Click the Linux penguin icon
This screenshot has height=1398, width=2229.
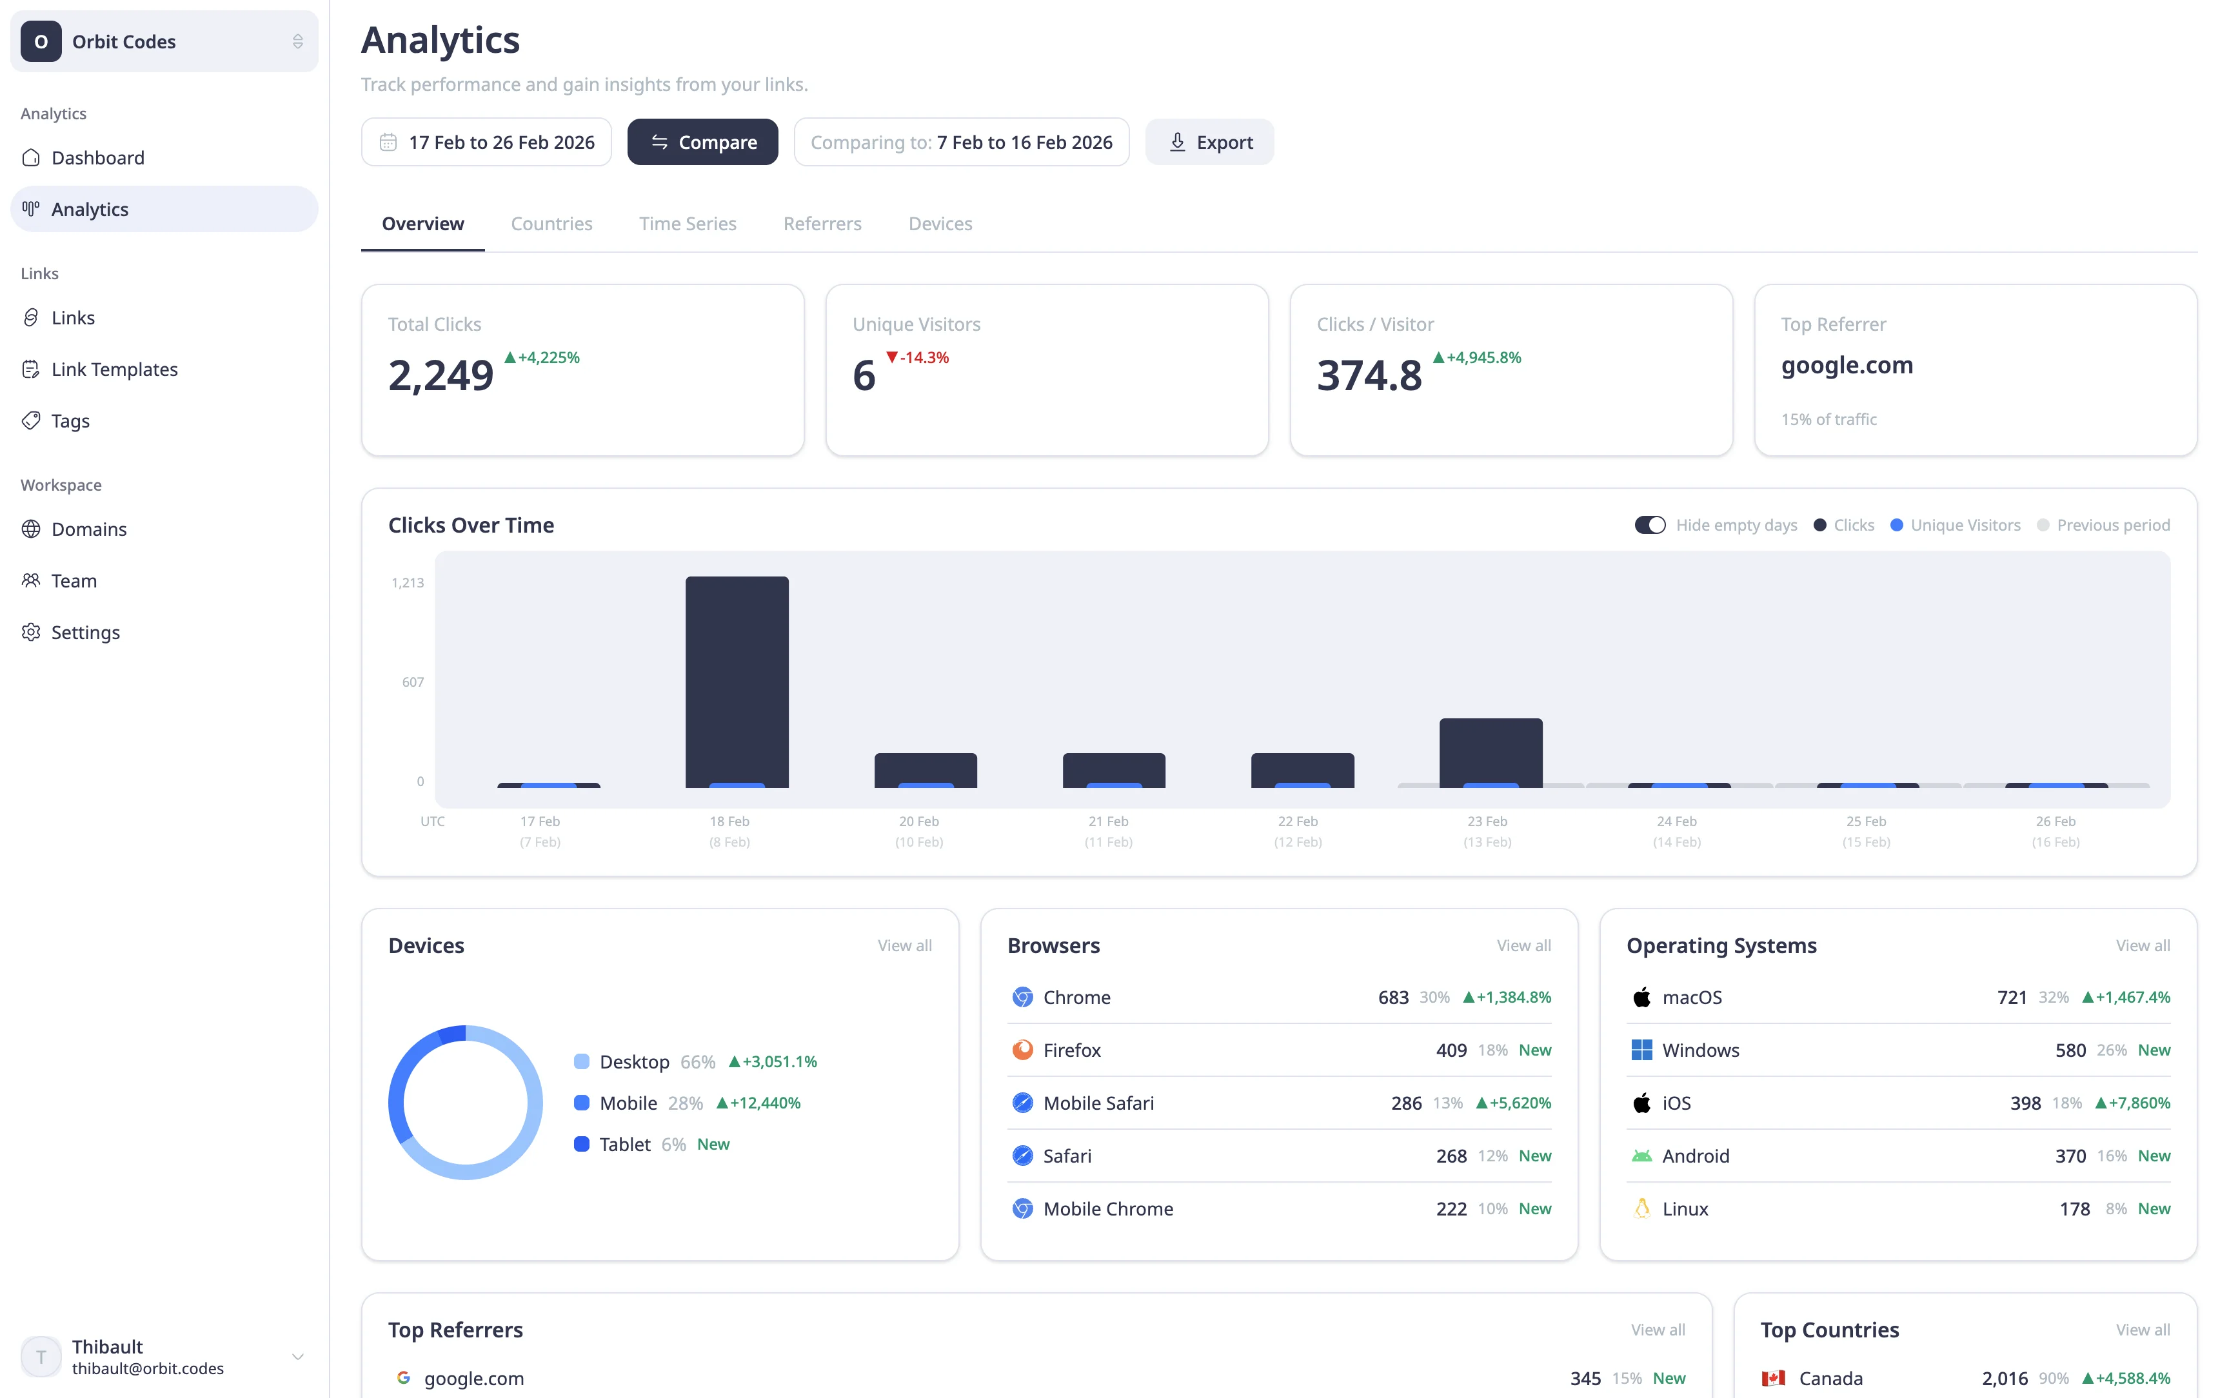coord(1641,1208)
